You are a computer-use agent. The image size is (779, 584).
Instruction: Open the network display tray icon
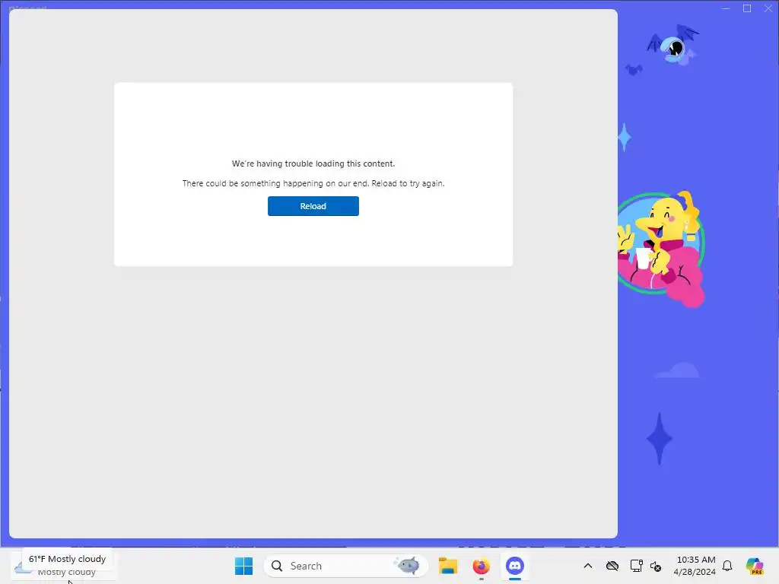pos(636,566)
